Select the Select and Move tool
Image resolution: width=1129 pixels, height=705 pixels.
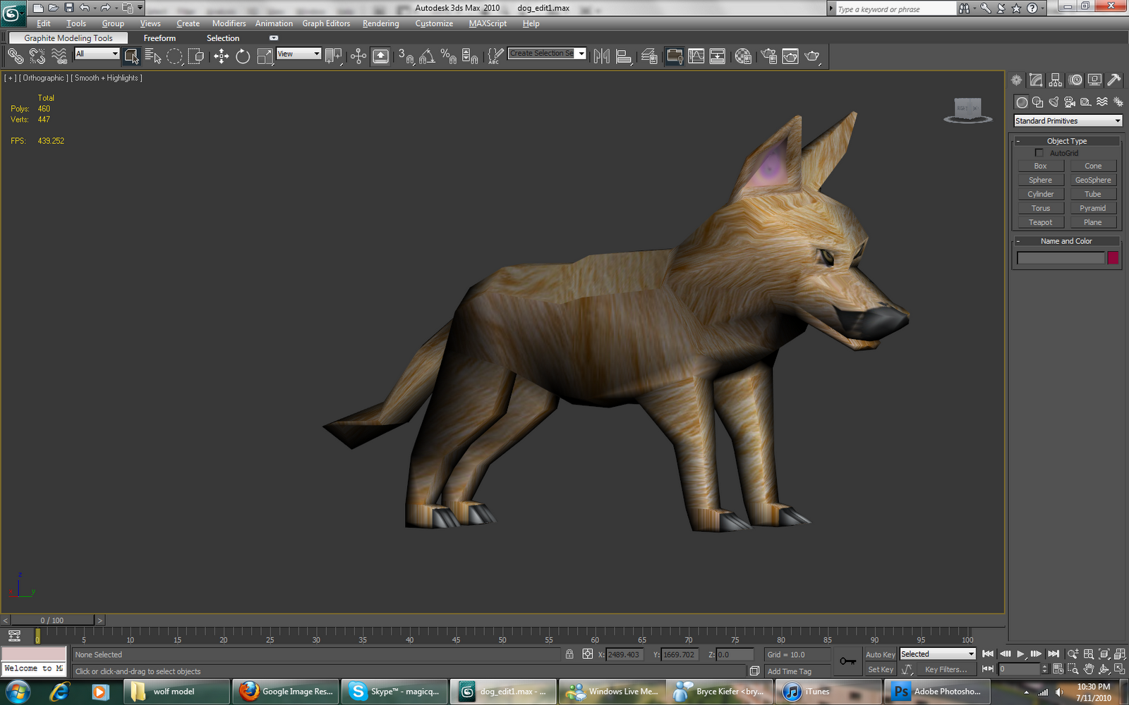[x=222, y=56]
